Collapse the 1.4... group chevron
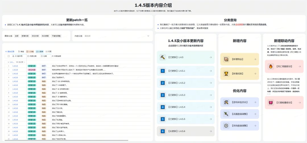307x143 pixels. [8, 62]
